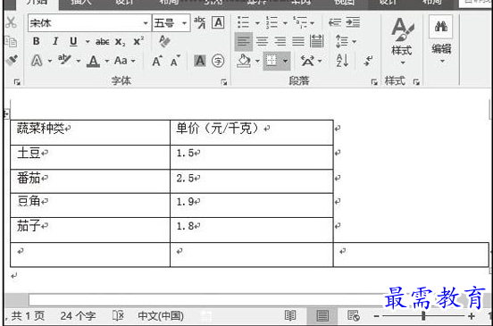Image resolution: width=493 pixels, height=326 pixels.
Task: Click the text effects outlined A icon
Action: [37, 61]
